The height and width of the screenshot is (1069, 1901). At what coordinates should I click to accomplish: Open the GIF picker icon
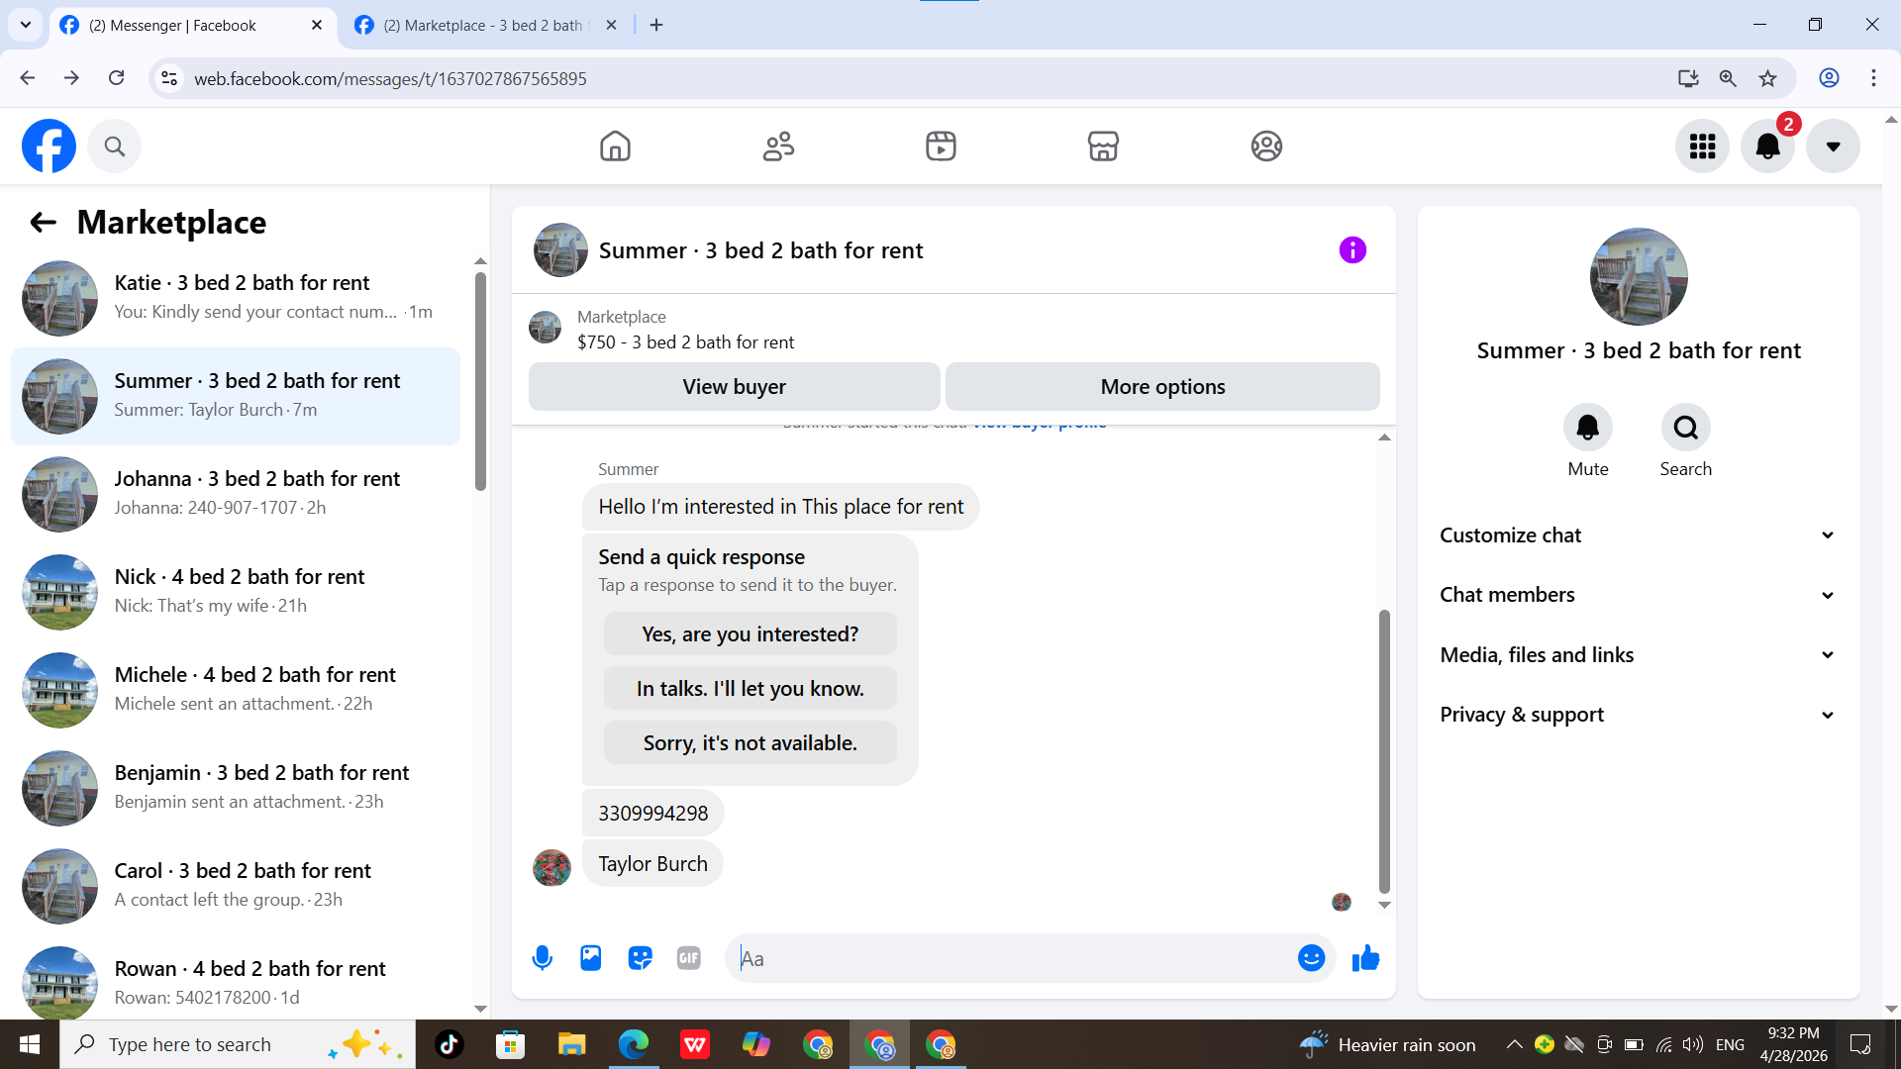(x=689, y=958)
